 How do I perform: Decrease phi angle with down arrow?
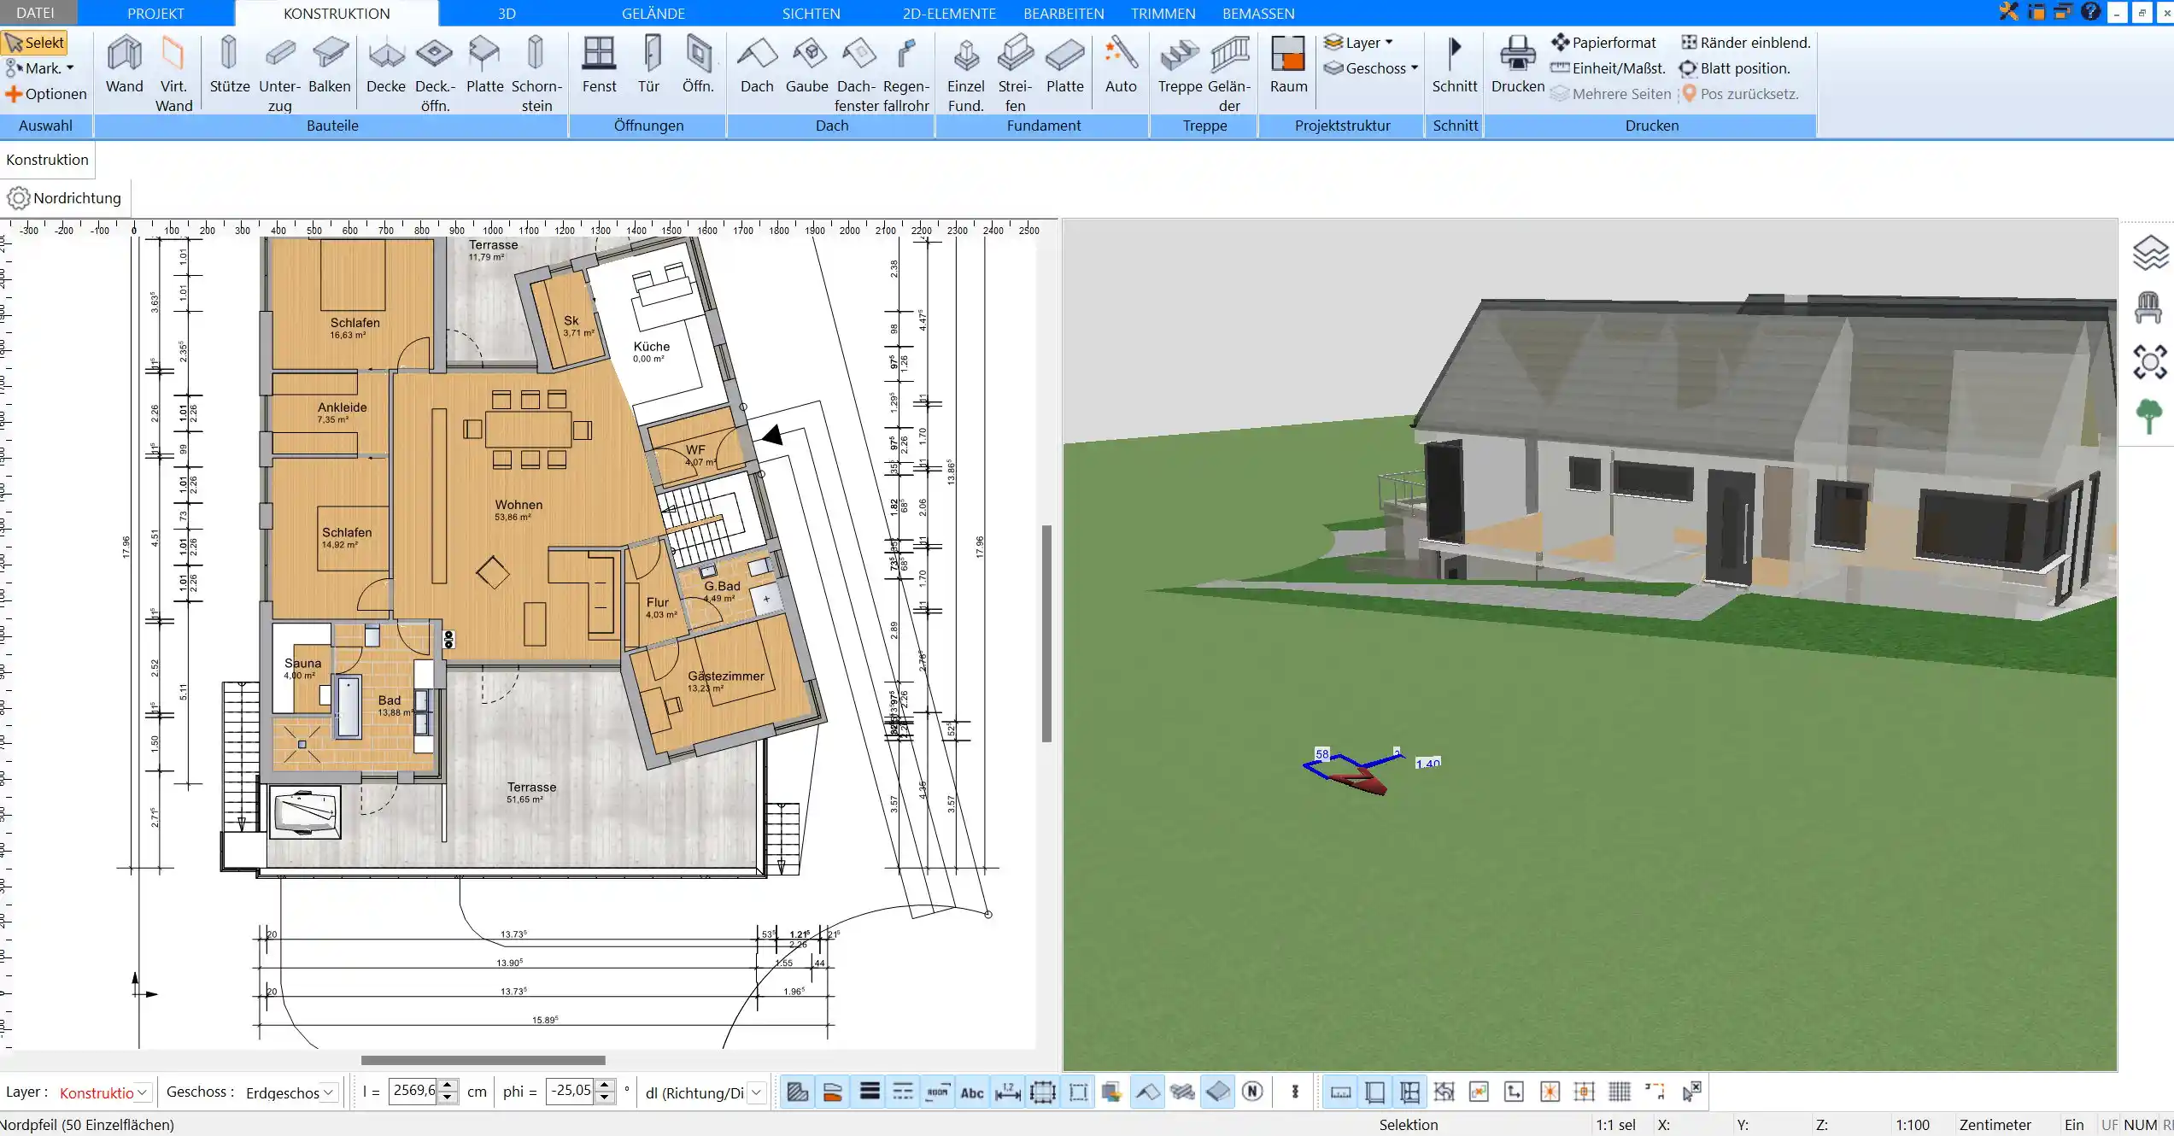[605, 1098]
